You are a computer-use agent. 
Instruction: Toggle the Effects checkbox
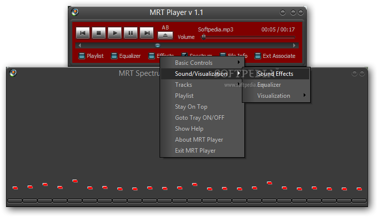pyautogui.click(x=152, y=56)
